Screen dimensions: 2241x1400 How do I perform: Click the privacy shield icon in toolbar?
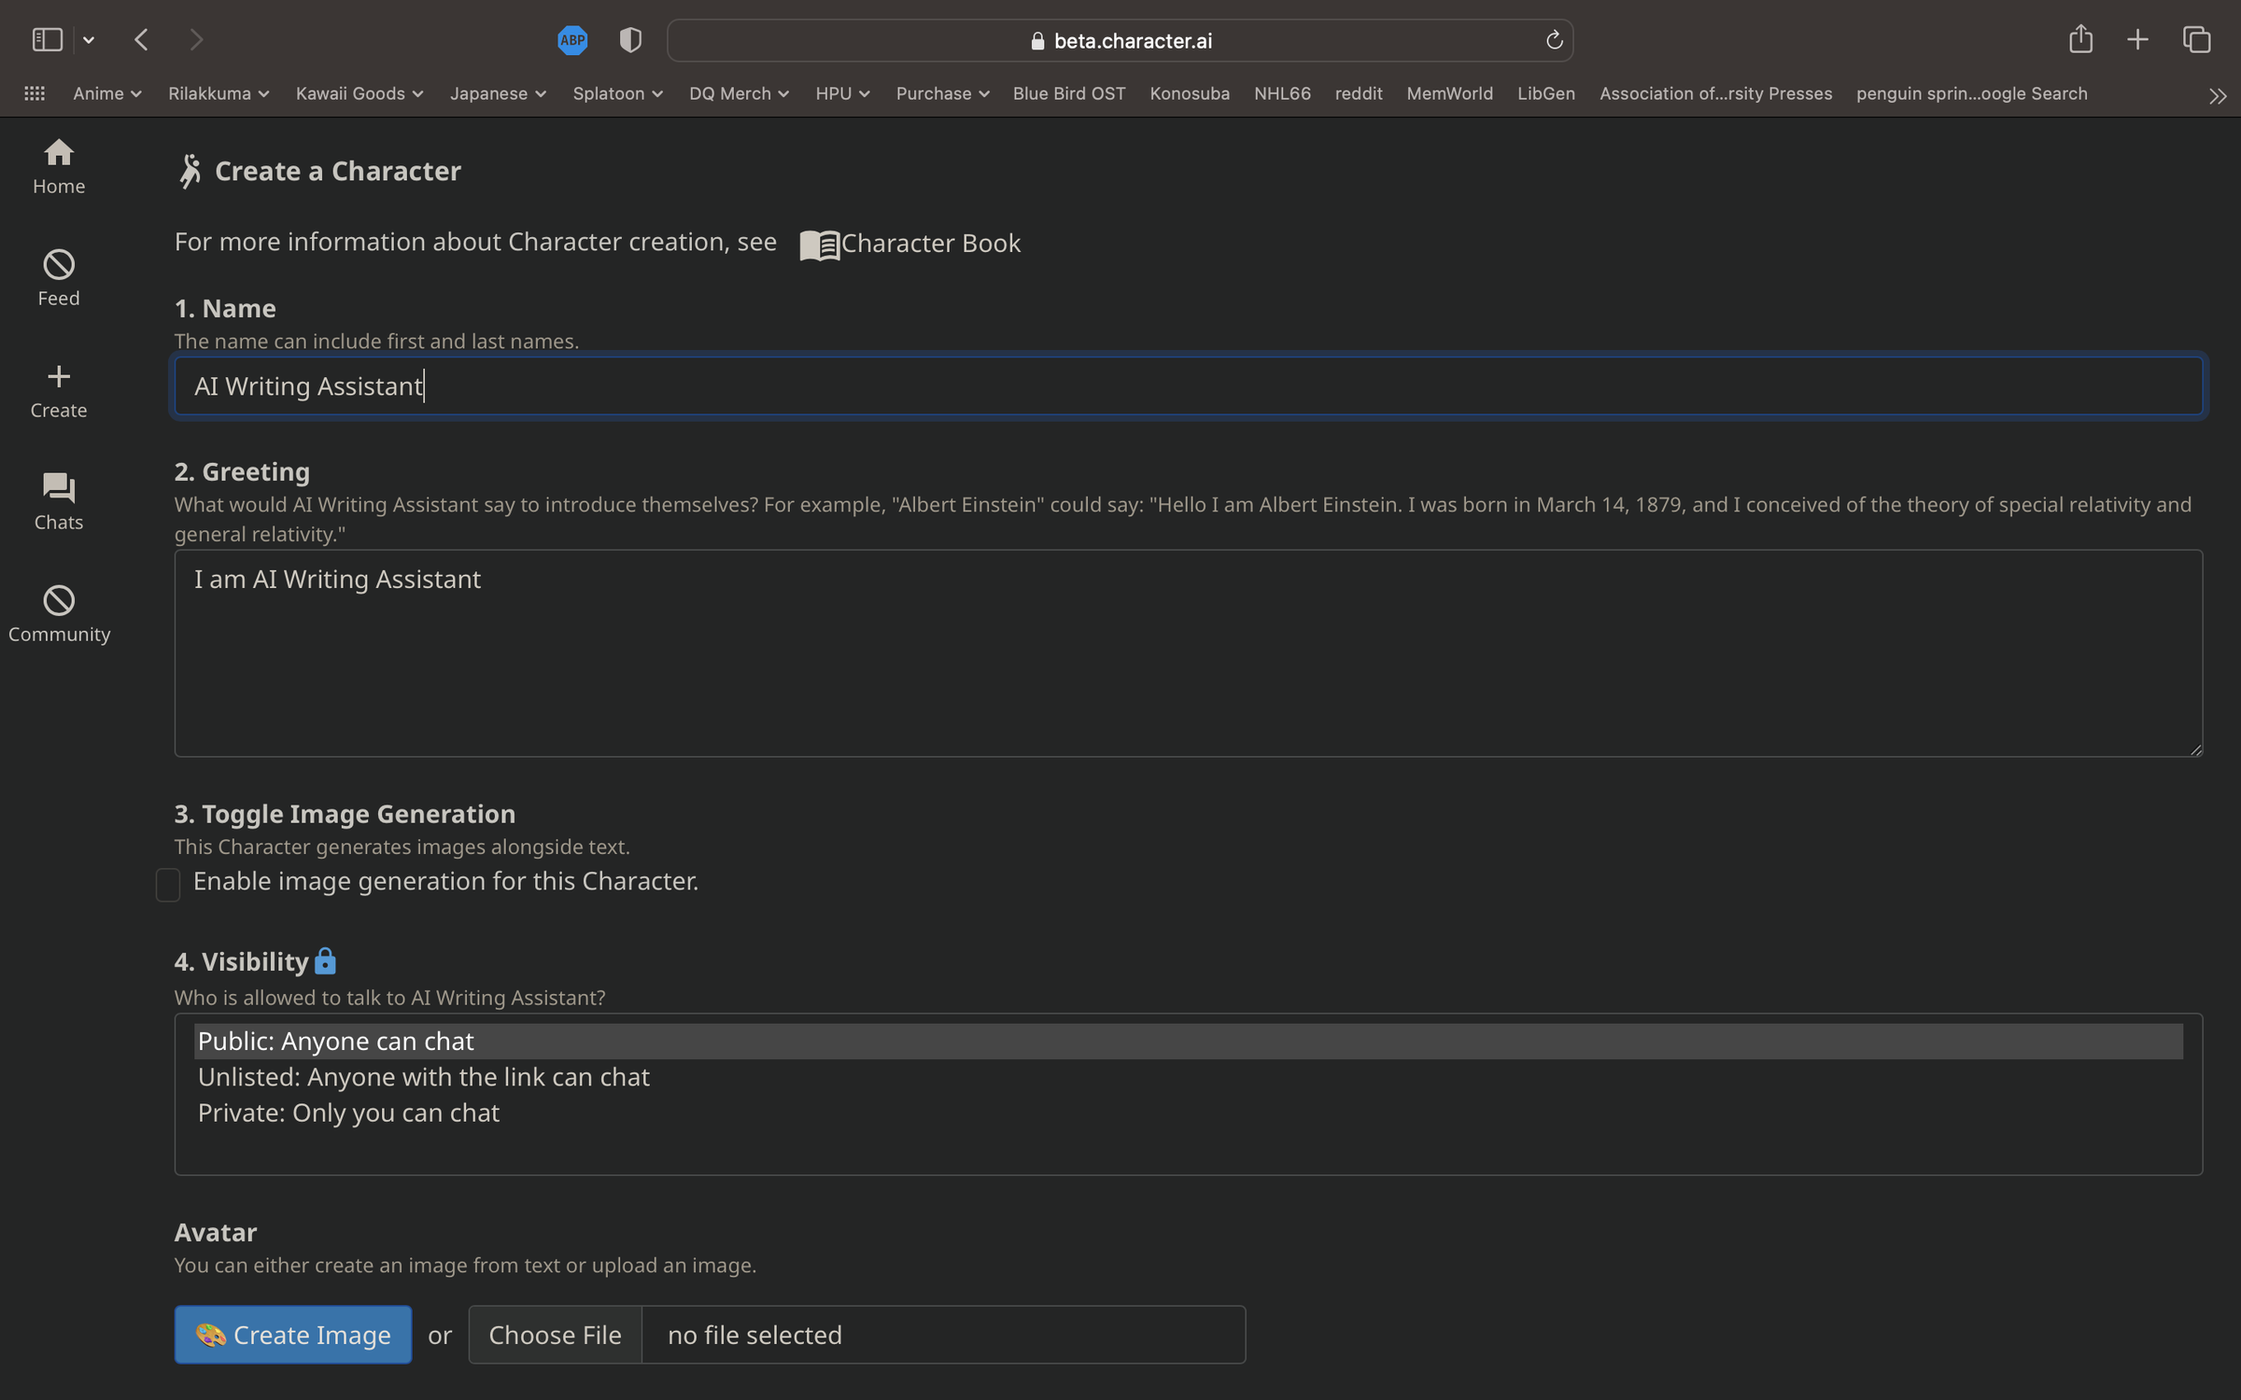[630, 40]
